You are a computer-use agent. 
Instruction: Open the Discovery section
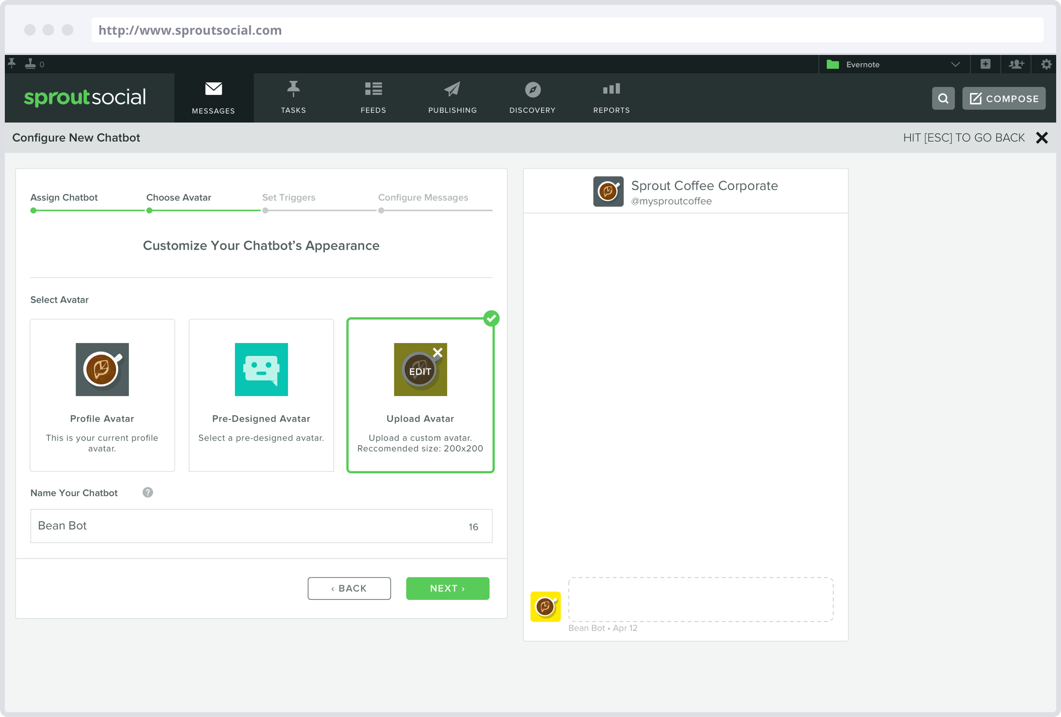pos(532,98)
